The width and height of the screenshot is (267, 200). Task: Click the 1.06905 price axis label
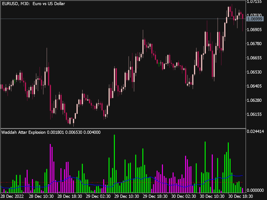pos(254,30)
